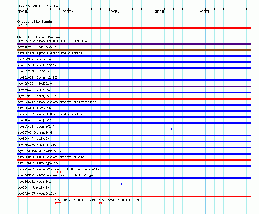Select variant label nsv3368789 (Audano2019)
This screenshot has height=214, width=259.
pyautogui.click(x=38, y=145)
